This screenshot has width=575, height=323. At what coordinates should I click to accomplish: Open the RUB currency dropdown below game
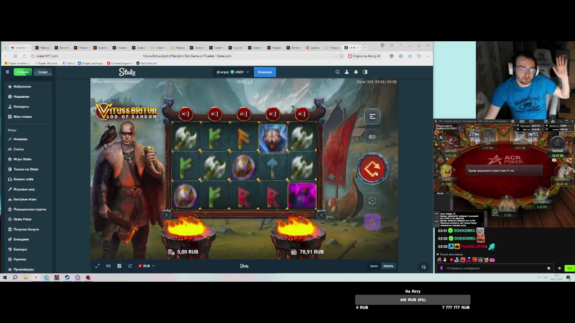[147, 266]
